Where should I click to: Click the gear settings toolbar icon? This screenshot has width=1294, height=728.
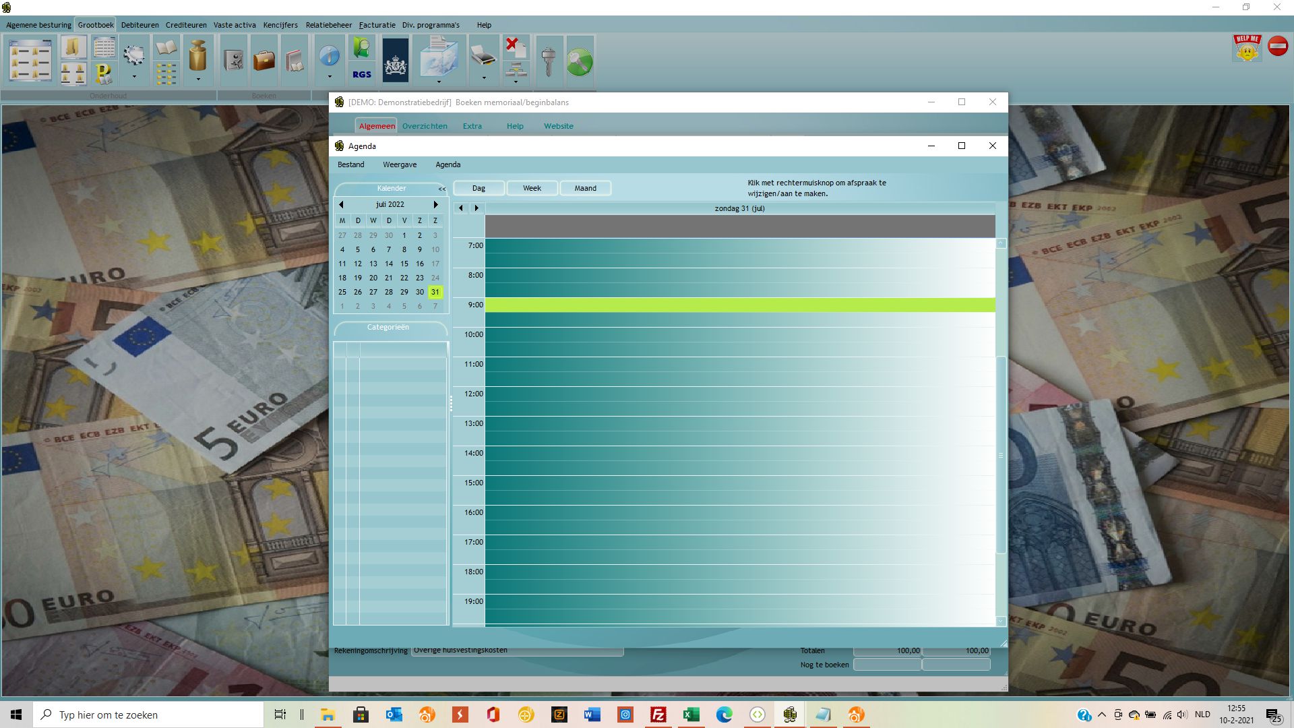[x=133, y=55]
